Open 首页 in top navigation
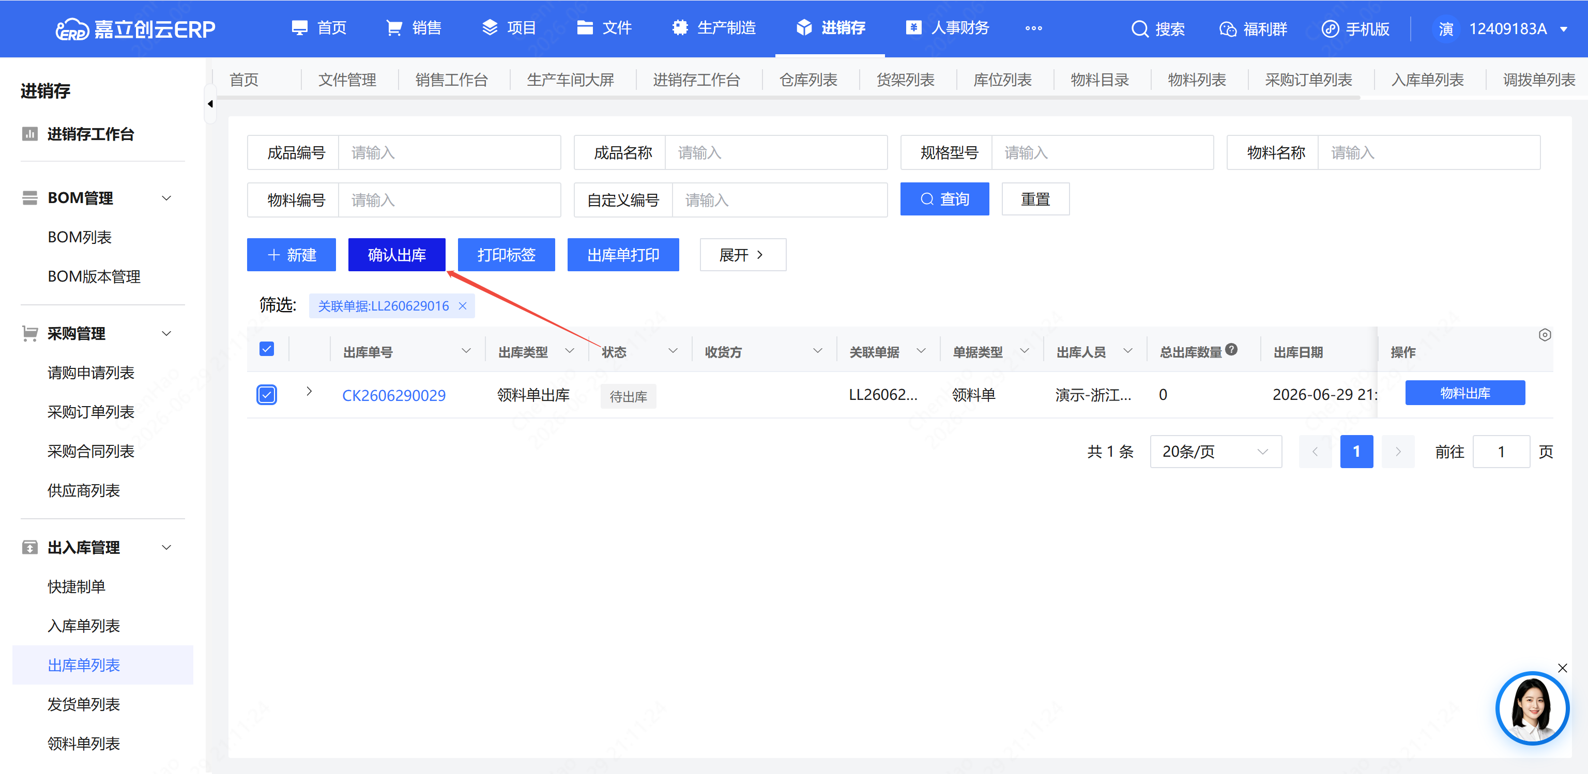The height and width of the screenshot is (774, 1588). pyautogui.click(x=319, y=28)
